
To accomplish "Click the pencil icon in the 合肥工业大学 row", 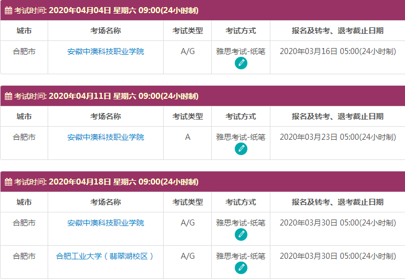I will coord(241,268).
